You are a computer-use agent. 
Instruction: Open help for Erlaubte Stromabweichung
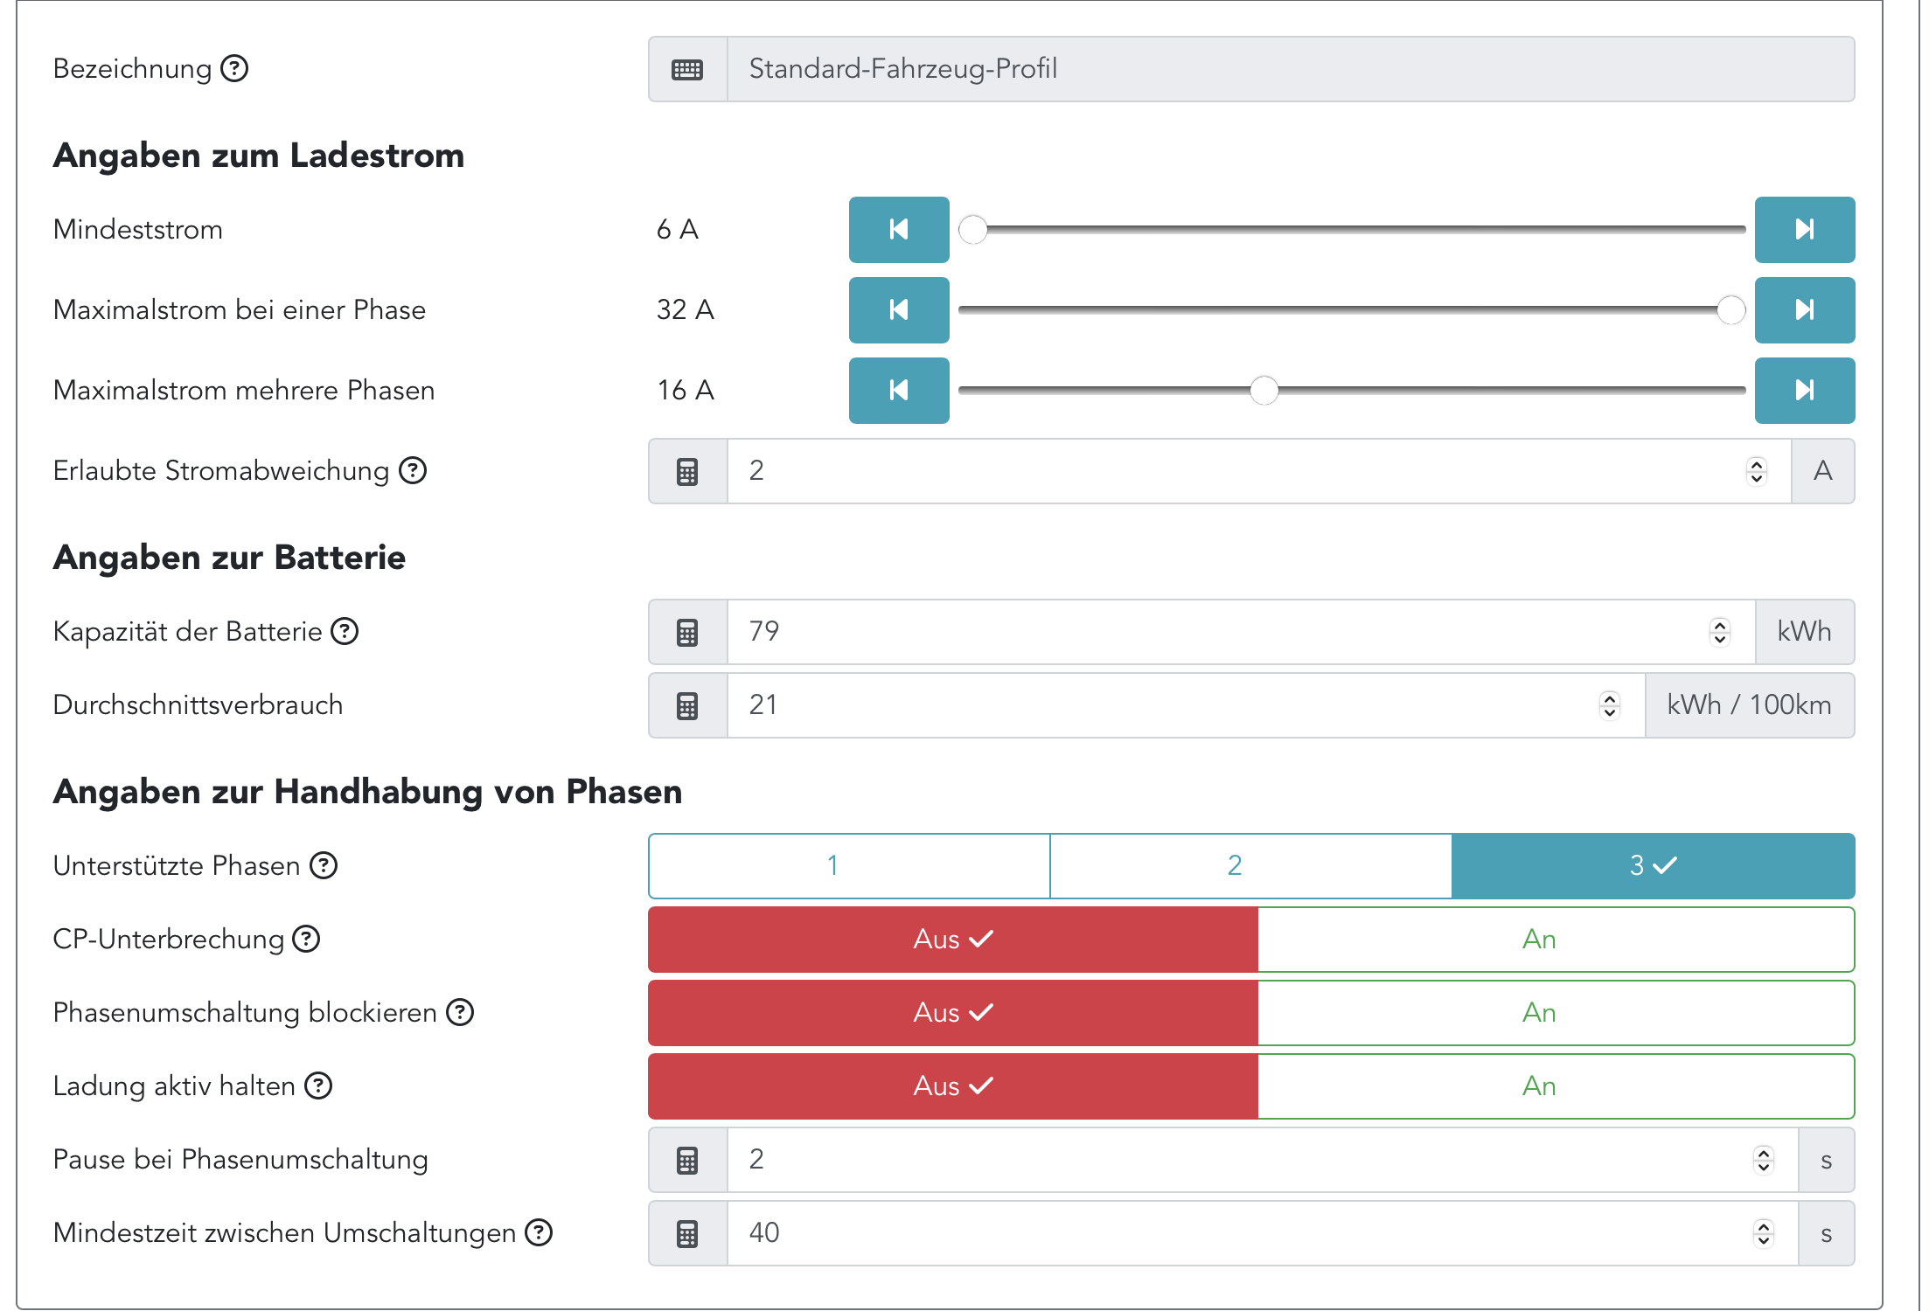413,471
